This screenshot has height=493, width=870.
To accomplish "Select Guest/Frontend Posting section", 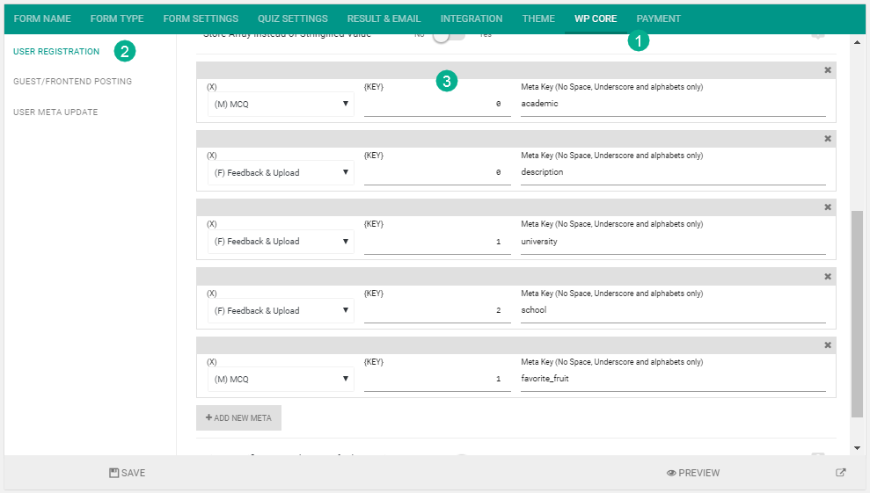I will [73, 82].
